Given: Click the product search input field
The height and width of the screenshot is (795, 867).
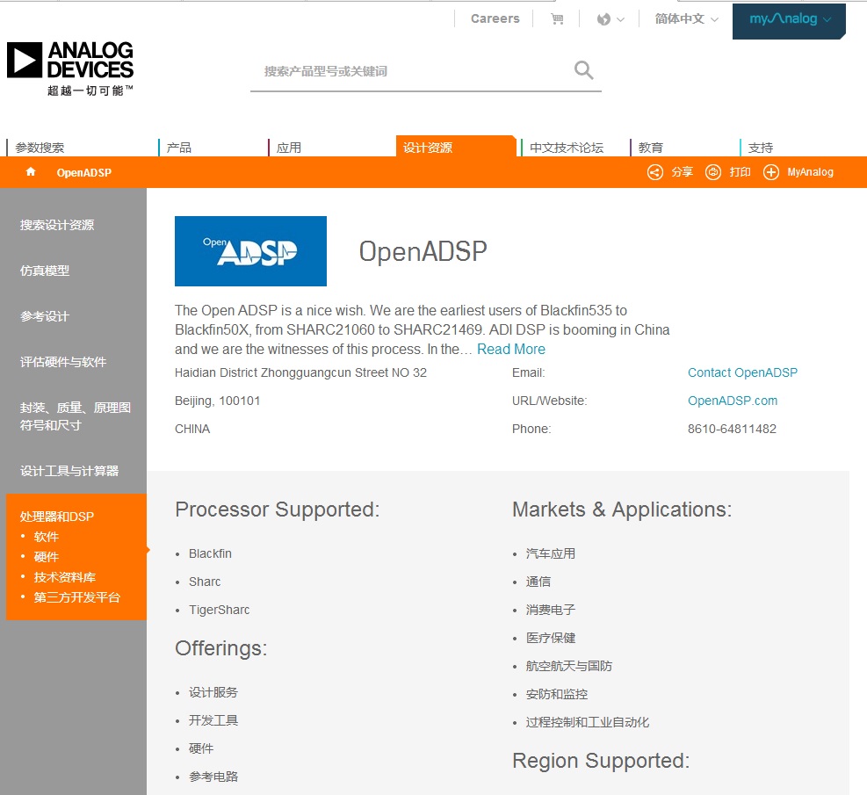Looking at the screenshot, I should click(x=412, y=71).
